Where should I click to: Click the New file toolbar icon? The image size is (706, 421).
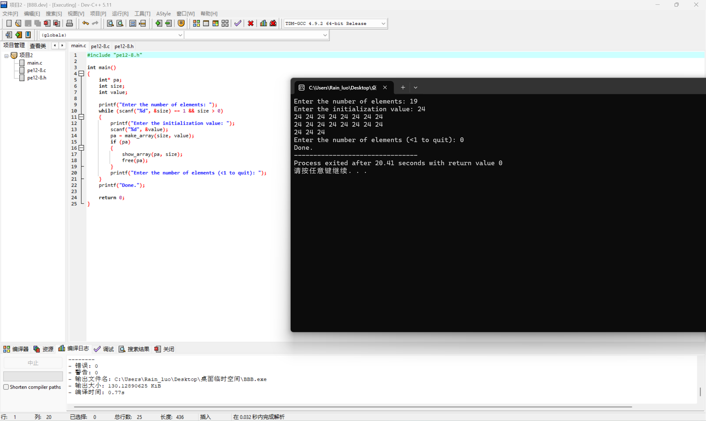click(x=9, y=23)
